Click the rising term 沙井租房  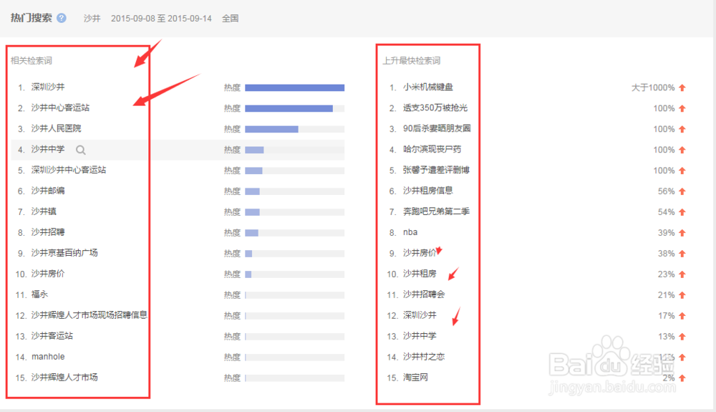pyautogui.click(x=420, y=274)
